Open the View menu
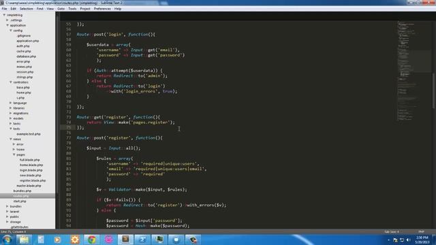436x245 pixels. 50,9
